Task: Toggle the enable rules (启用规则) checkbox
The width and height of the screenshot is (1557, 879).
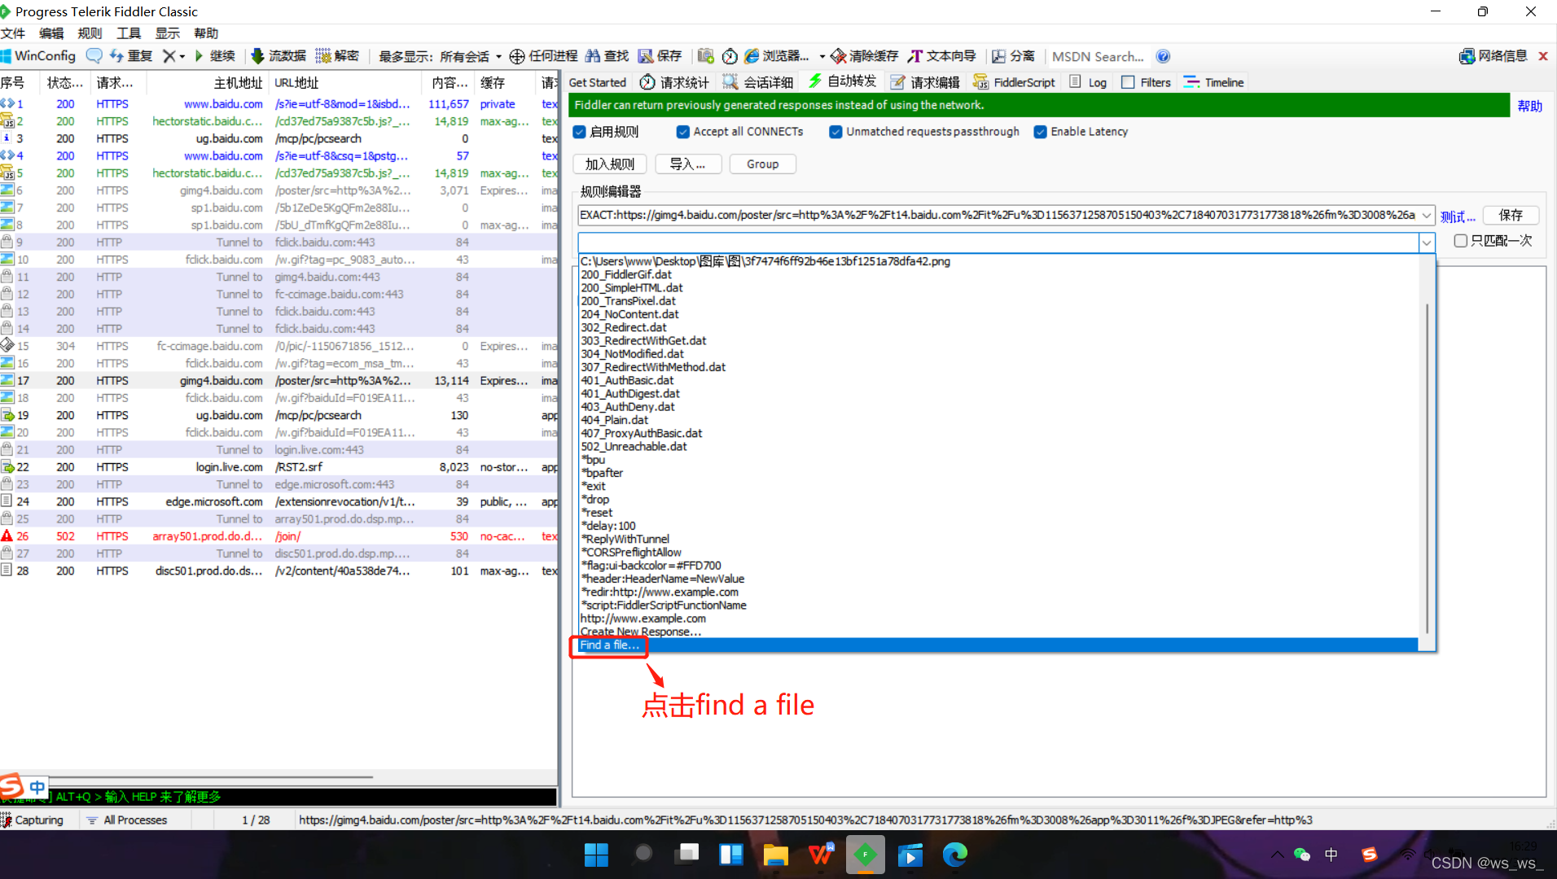Action: 579,132
